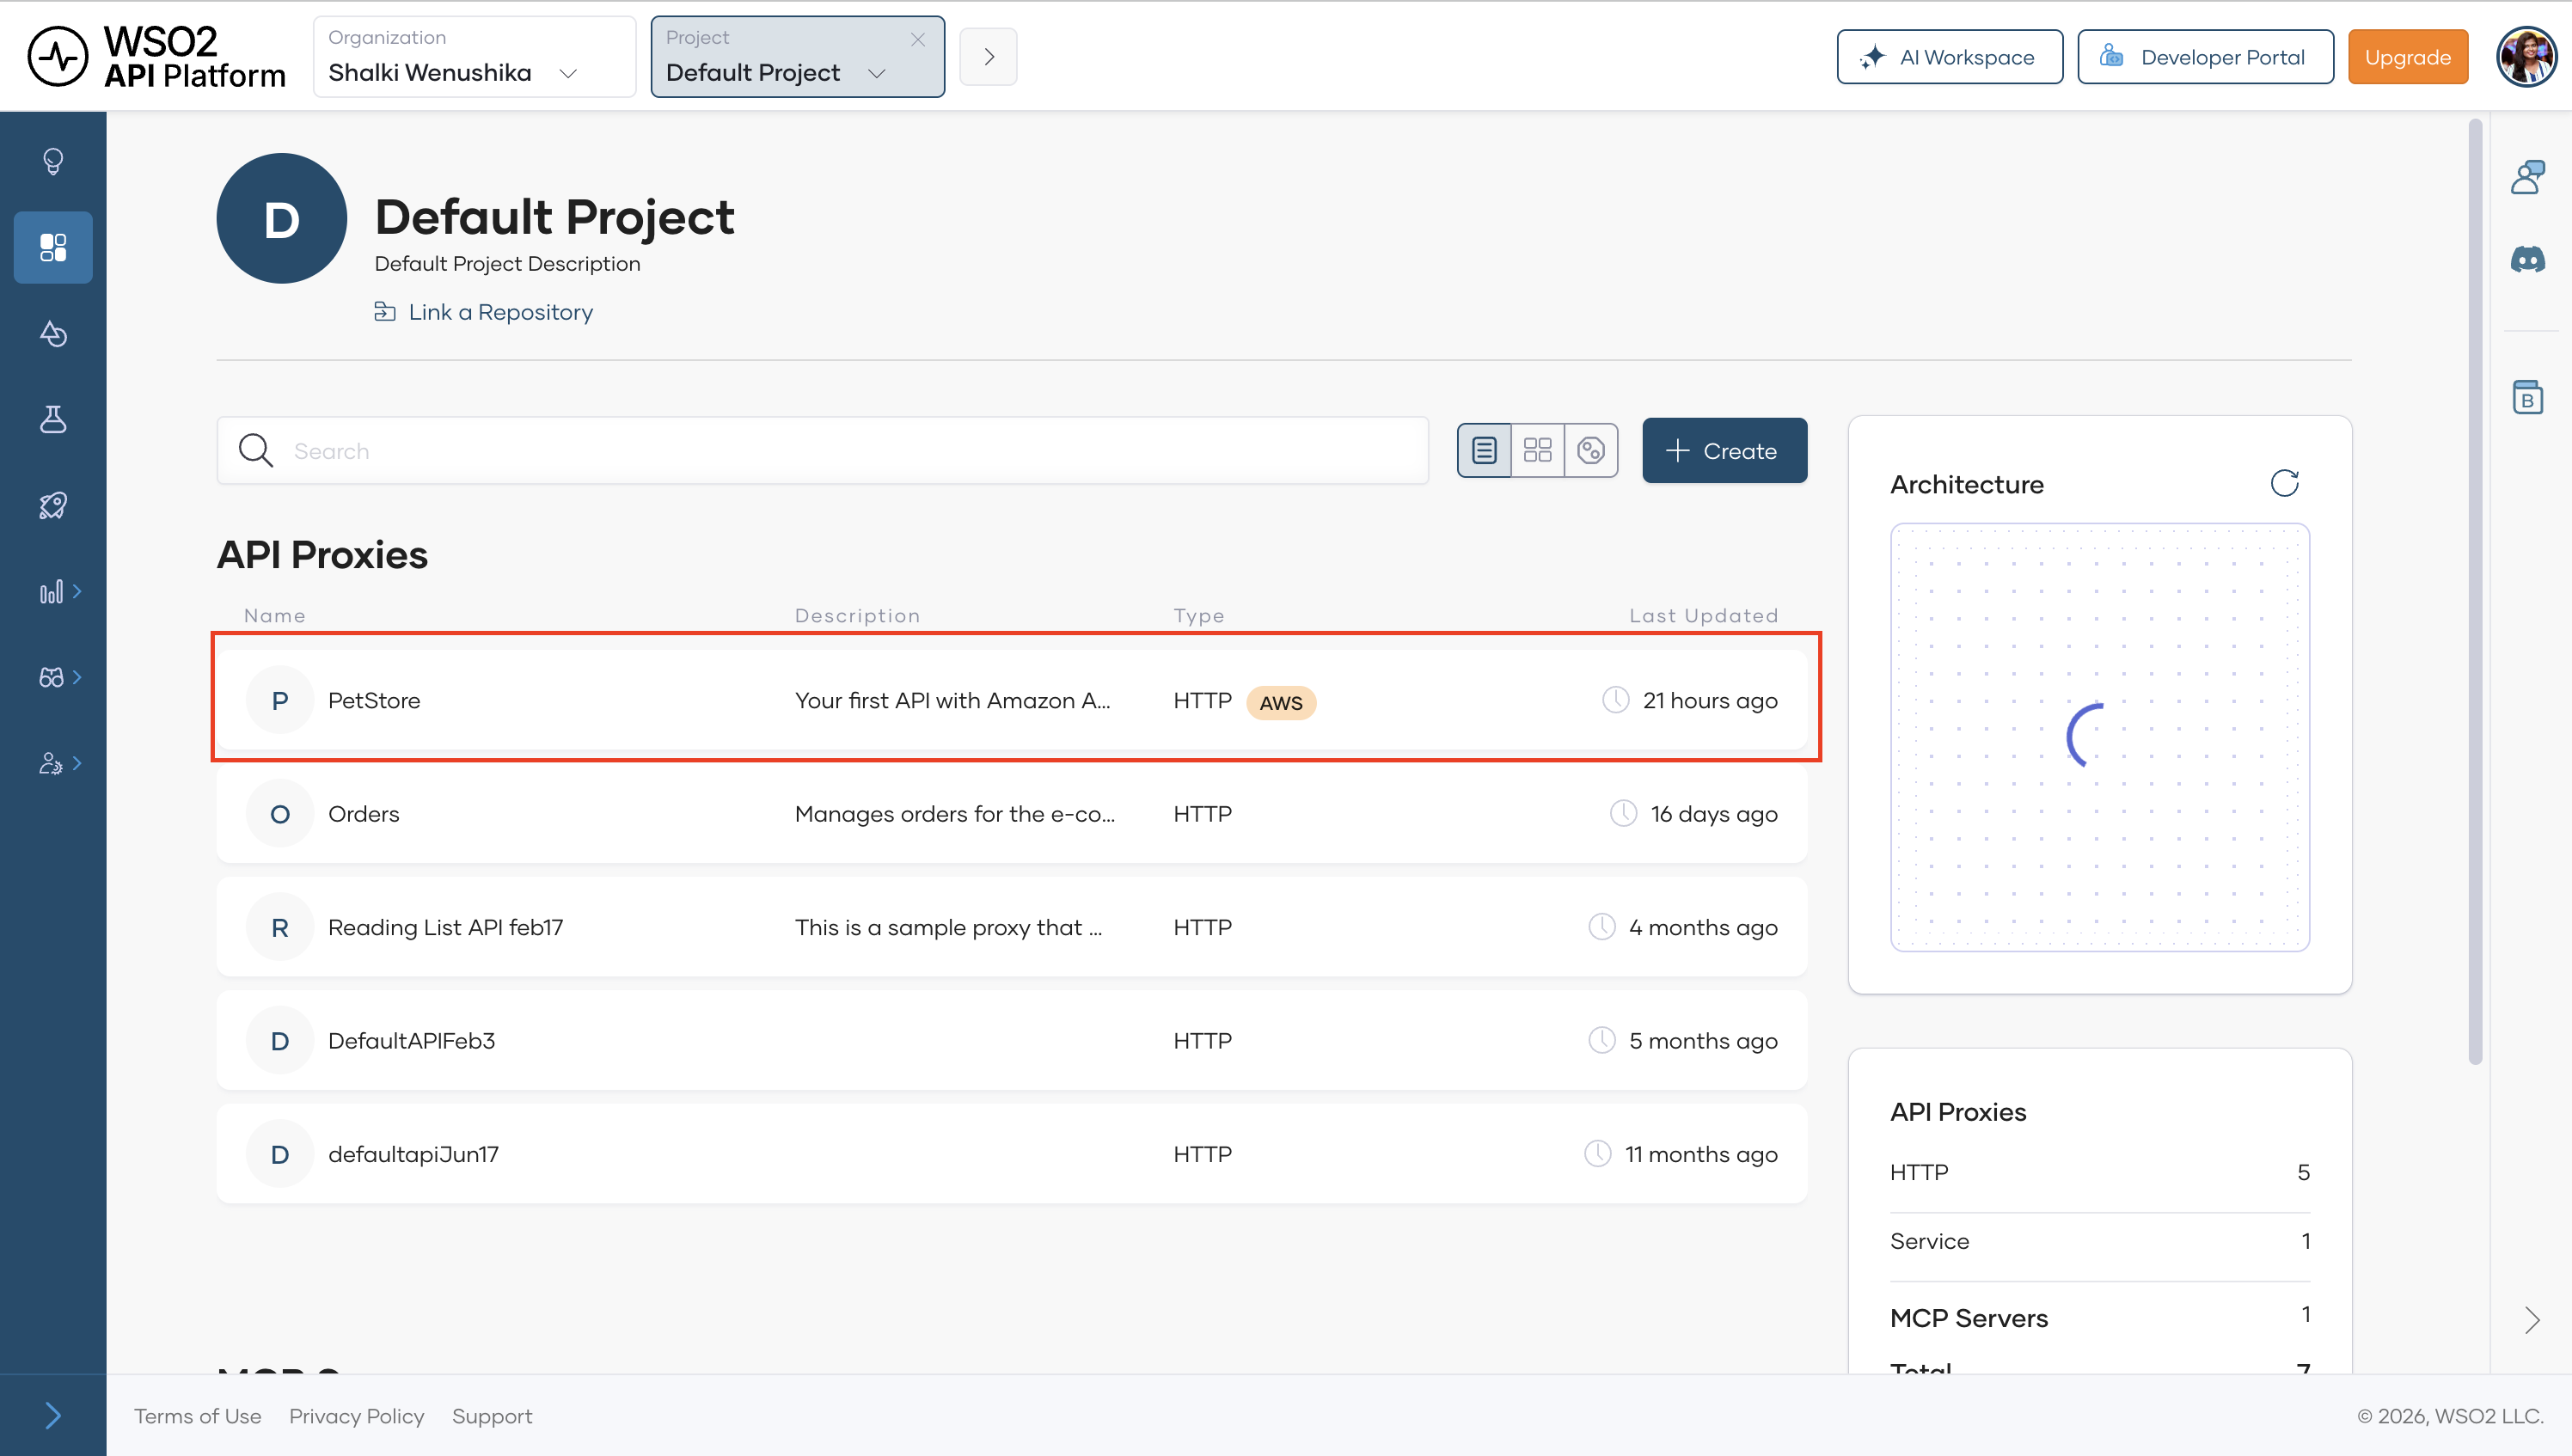This screenshot has height=1456, width=2572.
Task: Click the clock icon on Reading List row
Action: (x=1602, y=926)
